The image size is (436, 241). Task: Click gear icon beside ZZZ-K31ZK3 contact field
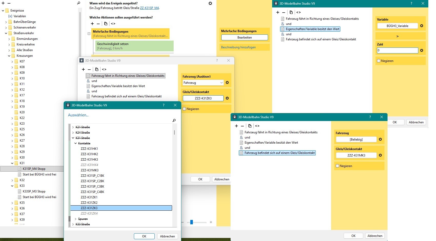[x=227, y=98]
